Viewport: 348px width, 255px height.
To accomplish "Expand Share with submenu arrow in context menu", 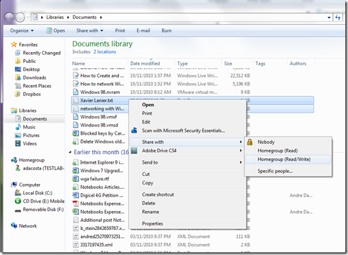I will 241,142.
